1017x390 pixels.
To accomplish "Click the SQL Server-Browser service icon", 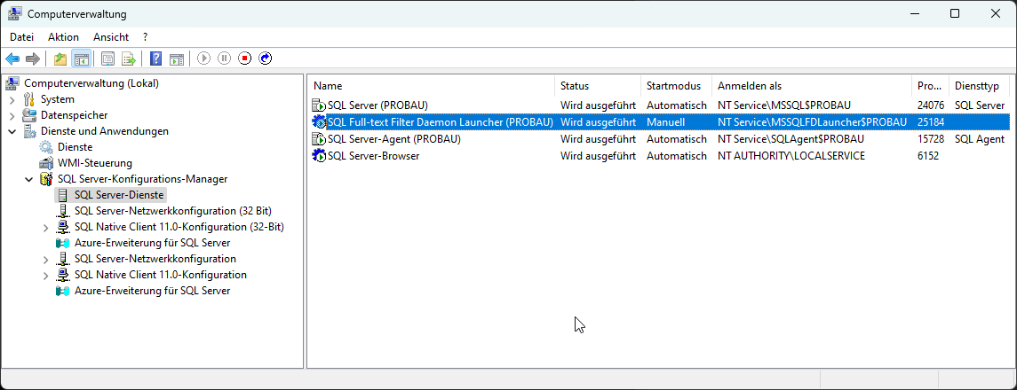I will click(x=319, y=156).
